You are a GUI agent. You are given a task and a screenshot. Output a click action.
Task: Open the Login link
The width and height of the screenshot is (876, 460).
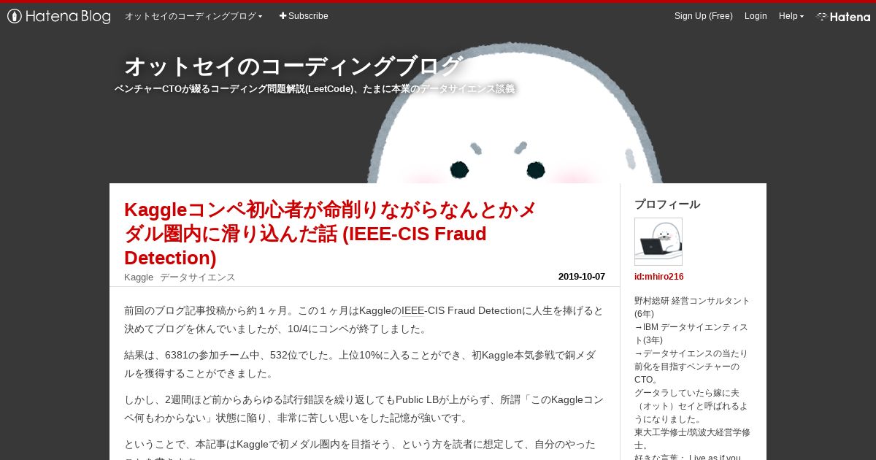756,16
